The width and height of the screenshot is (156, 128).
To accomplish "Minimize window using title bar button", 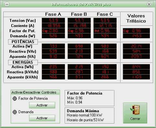I will (x=7, y=5).
